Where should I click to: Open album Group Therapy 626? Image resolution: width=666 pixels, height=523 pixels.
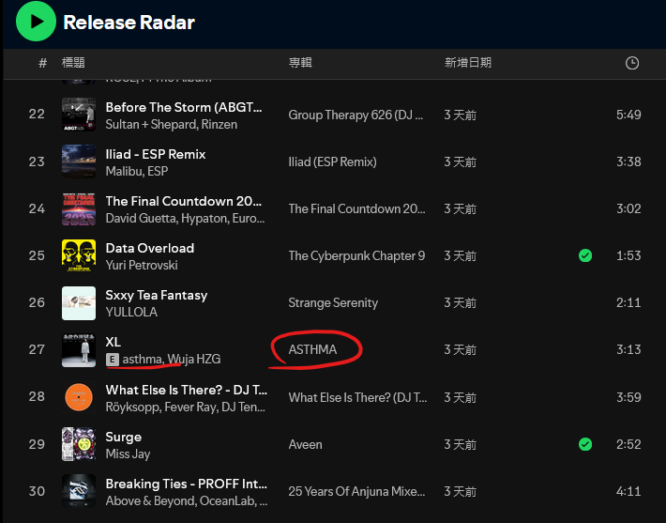(356, 115)
